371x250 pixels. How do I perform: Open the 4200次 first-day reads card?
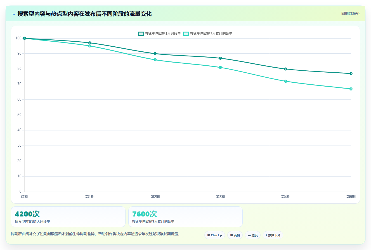68,217
